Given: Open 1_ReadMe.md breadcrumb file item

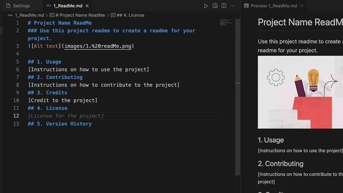Looking at the screenshot, I should point(26,16).
